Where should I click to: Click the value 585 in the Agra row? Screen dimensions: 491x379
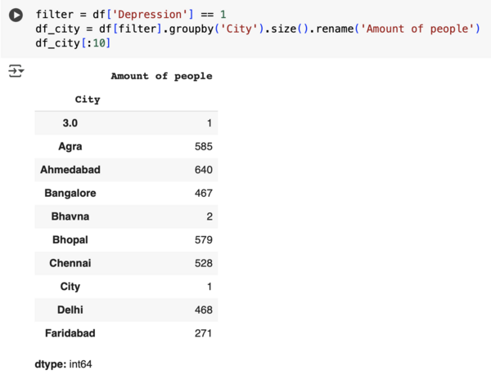[x=203, y=147]
